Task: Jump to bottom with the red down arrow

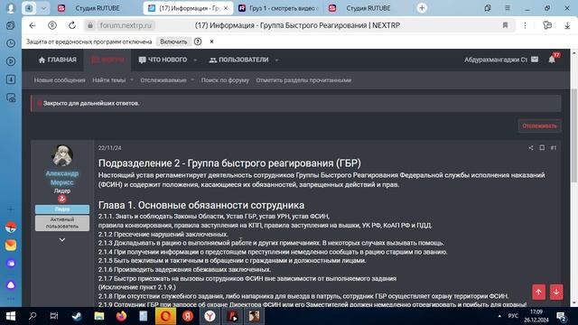Action: 556,292
